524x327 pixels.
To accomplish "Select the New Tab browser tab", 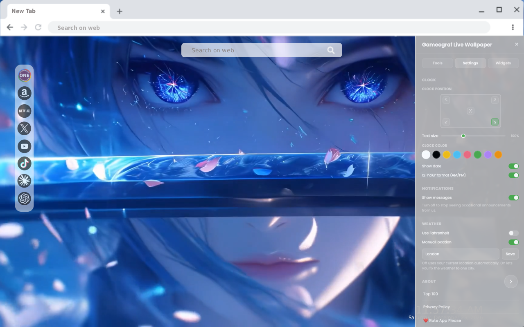I will click(59, 11).
